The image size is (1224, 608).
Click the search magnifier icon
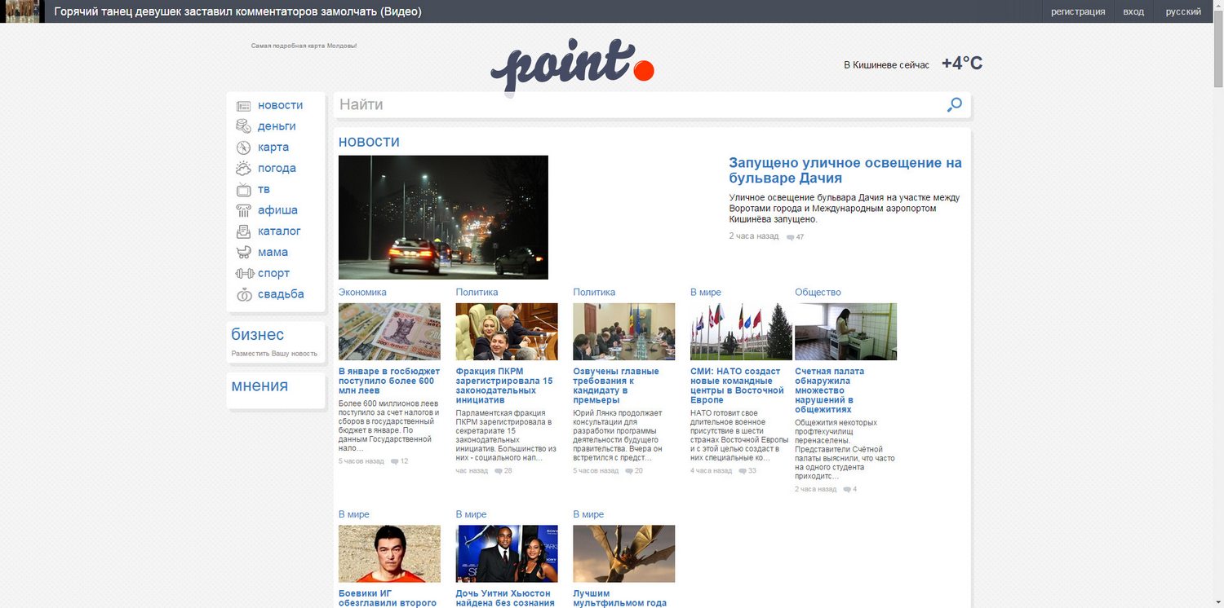[953, 104]
